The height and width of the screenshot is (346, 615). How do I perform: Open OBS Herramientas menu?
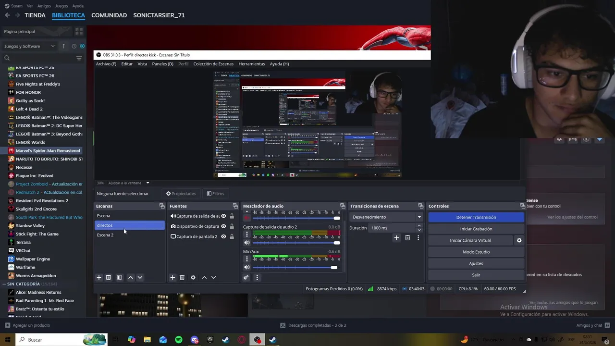pyautogui.click(x=252, y=64)
